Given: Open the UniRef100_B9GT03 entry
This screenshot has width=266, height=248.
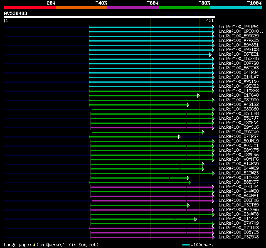Looking at the screenshot, I should point(239,50).
